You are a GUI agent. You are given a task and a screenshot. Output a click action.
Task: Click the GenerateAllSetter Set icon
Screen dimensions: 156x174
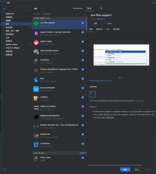pyautogui.click(x=36, y=89)
